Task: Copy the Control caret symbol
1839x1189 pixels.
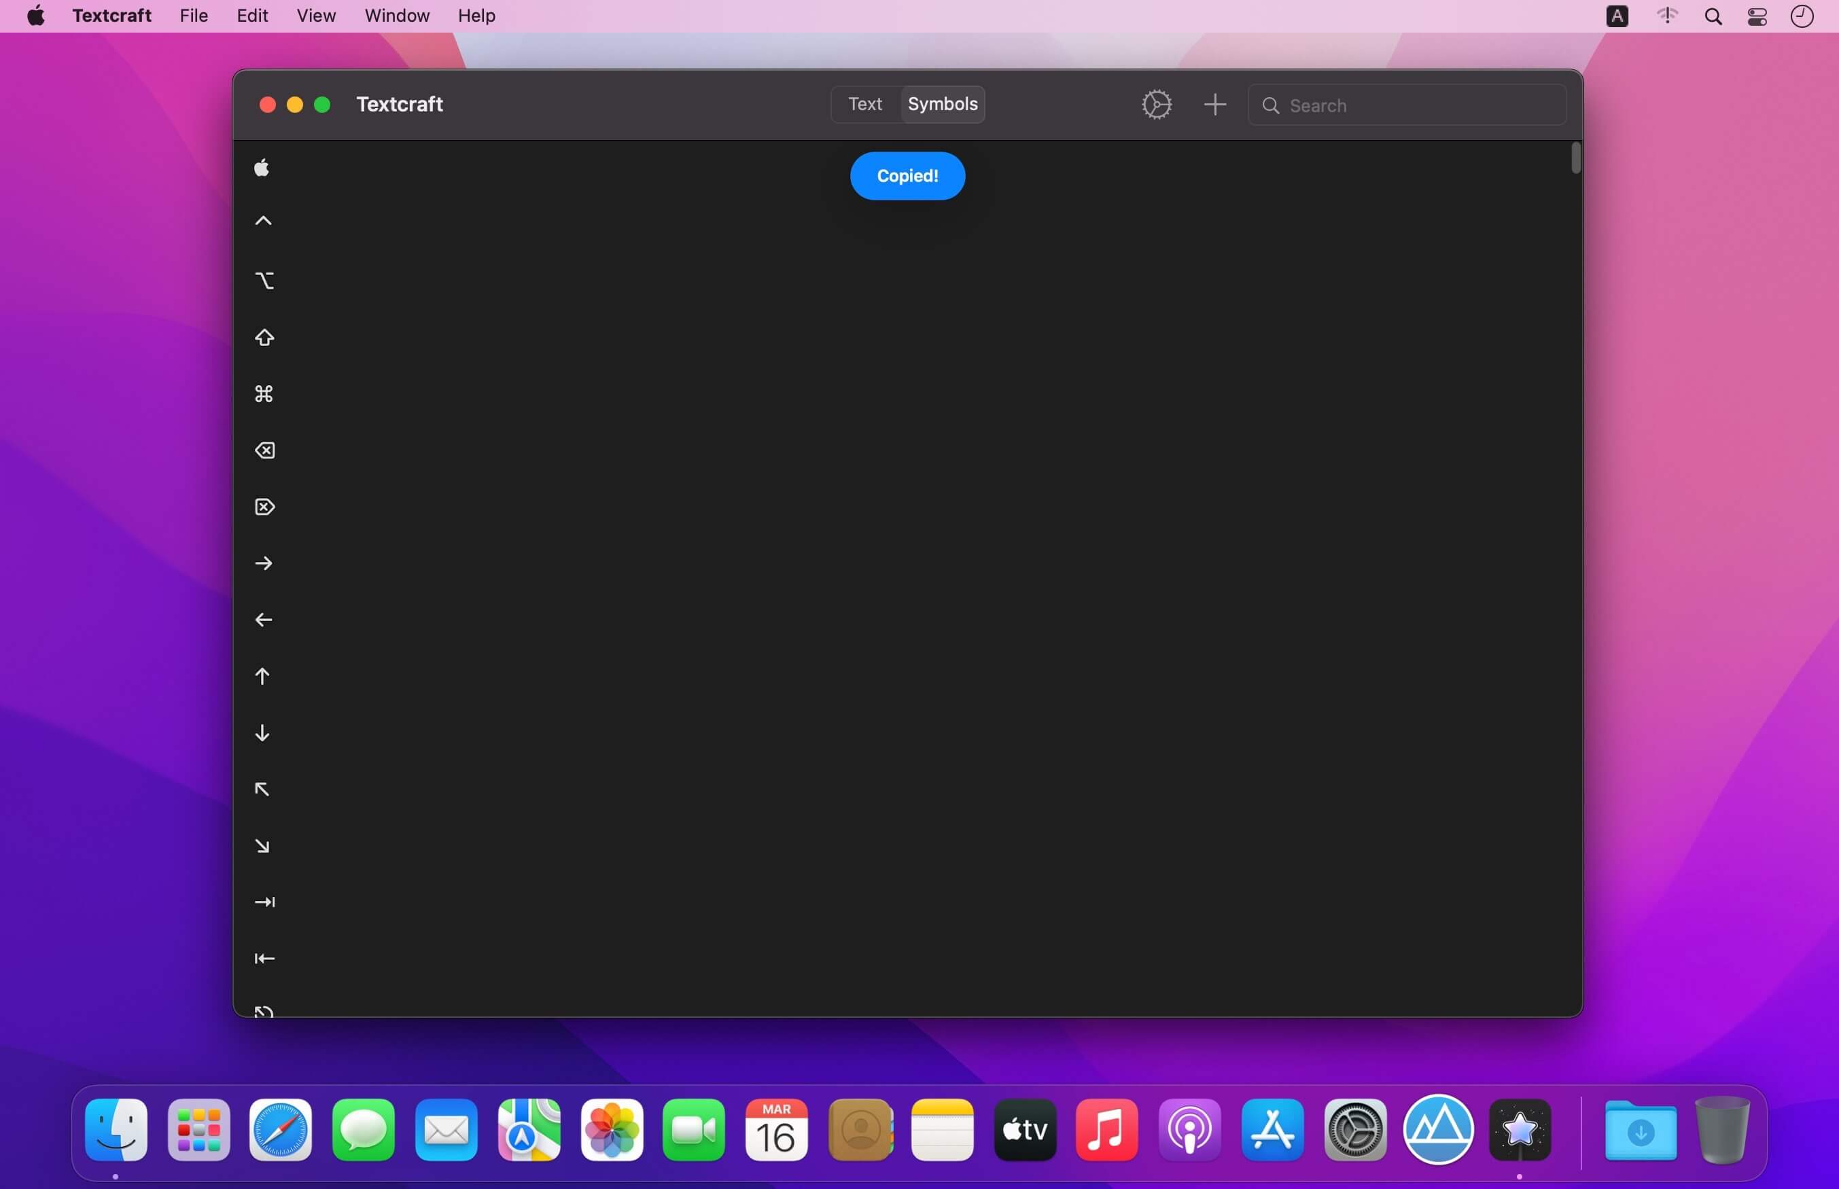Action: (263, 221)
